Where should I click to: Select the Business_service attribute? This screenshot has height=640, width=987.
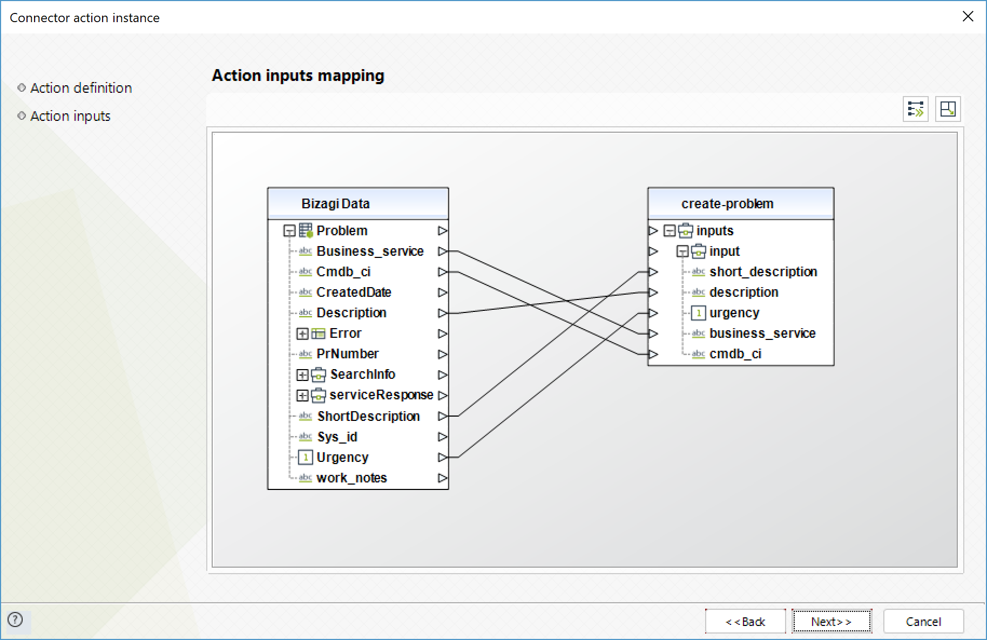coord(370,251)
